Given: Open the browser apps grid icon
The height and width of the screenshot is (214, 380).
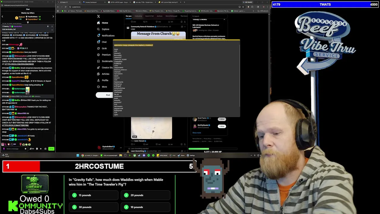Looking at the screenshot, I should pyautogui.click(x=58, y=11).
